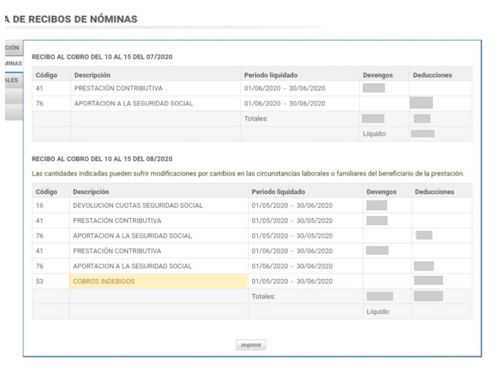Open the cut-off MINAS tab on the left
The height and width of the screenshot is (370, 503).
pyautogui.click(x=13, y=63)
